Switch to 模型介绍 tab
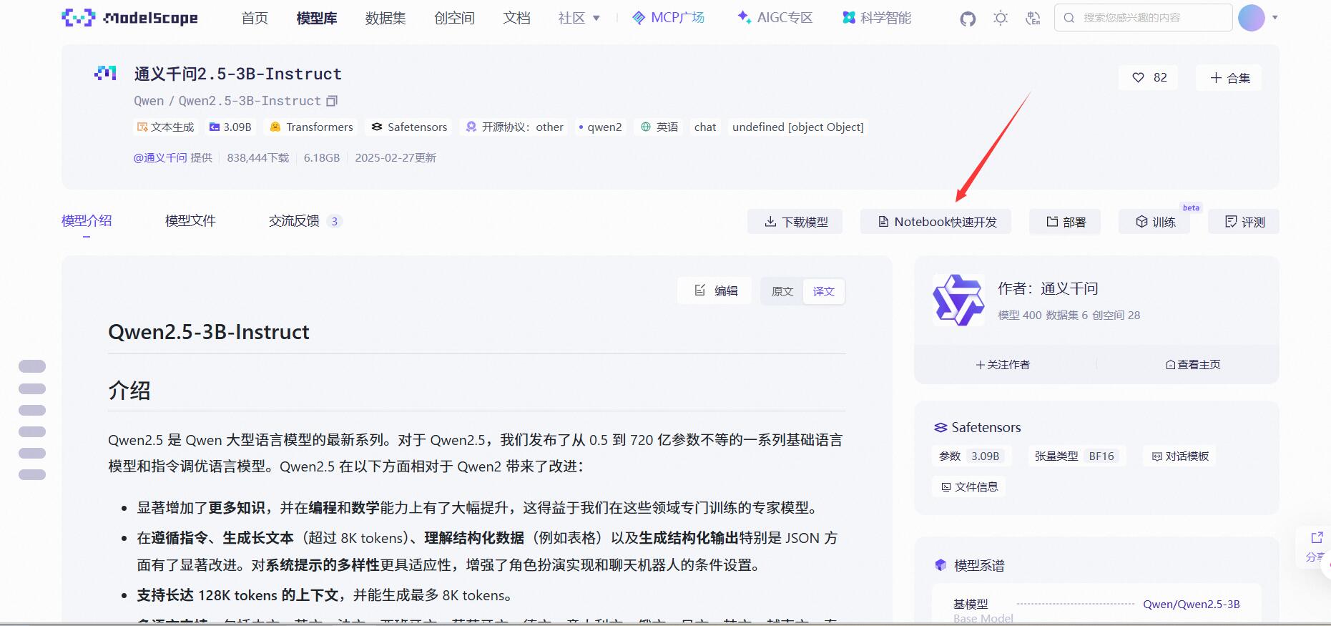Screen dimensions: 1331x626 87,221
